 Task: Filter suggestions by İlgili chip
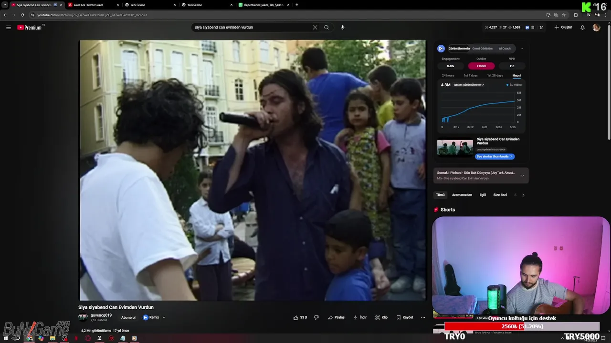(x=483, y=195)
